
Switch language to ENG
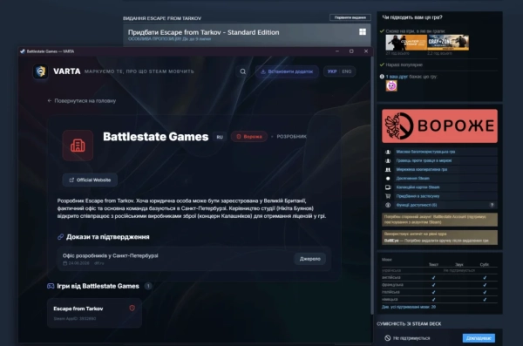pos(347,71)
